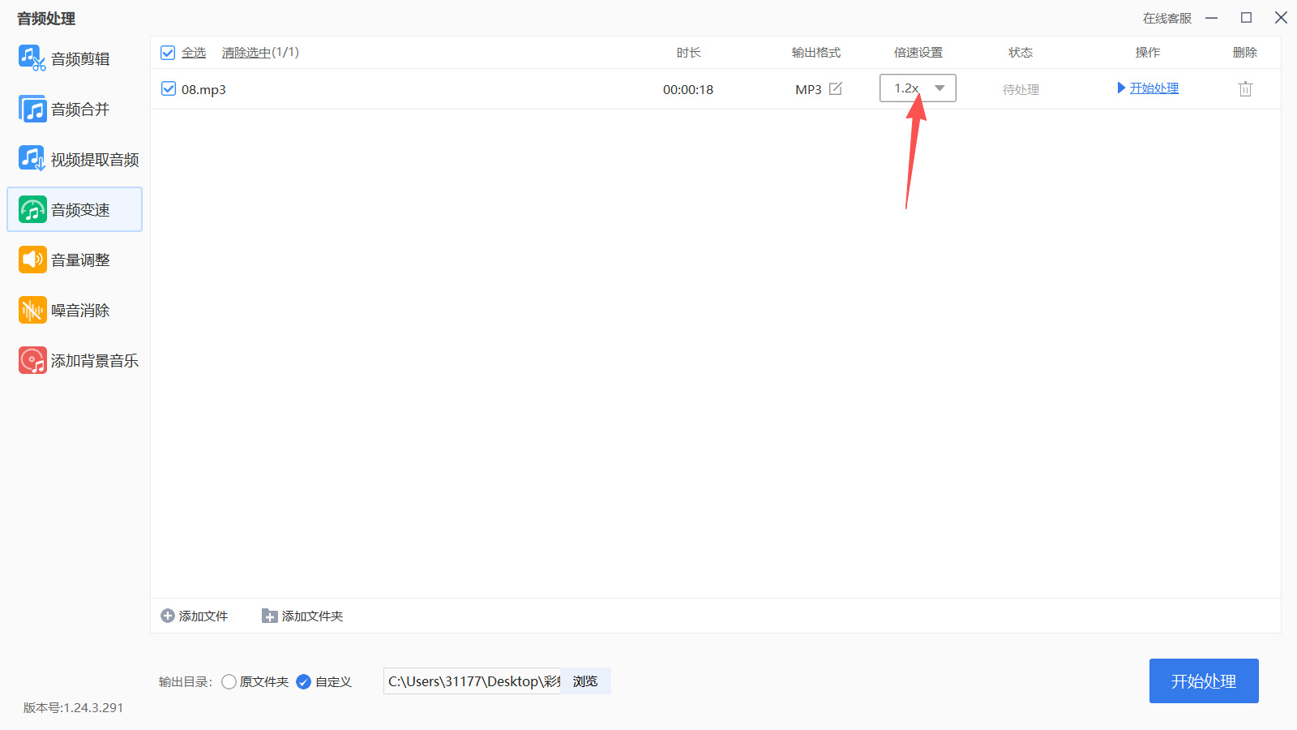Image resolution: width=1297 pixels, height=730 pixels.
Task: Open the 在线客服 online support link
Action: pyautogui.click(x=1167, y=18)
